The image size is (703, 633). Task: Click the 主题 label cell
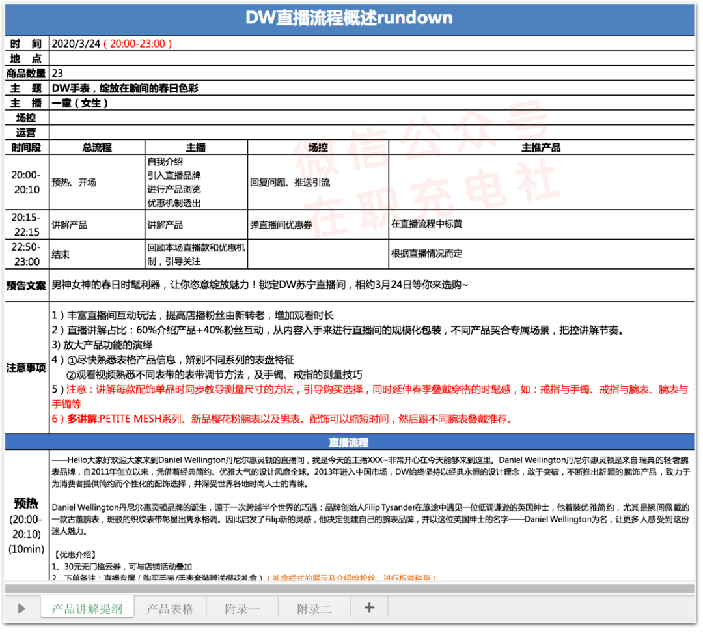click(x=27, y=88)
